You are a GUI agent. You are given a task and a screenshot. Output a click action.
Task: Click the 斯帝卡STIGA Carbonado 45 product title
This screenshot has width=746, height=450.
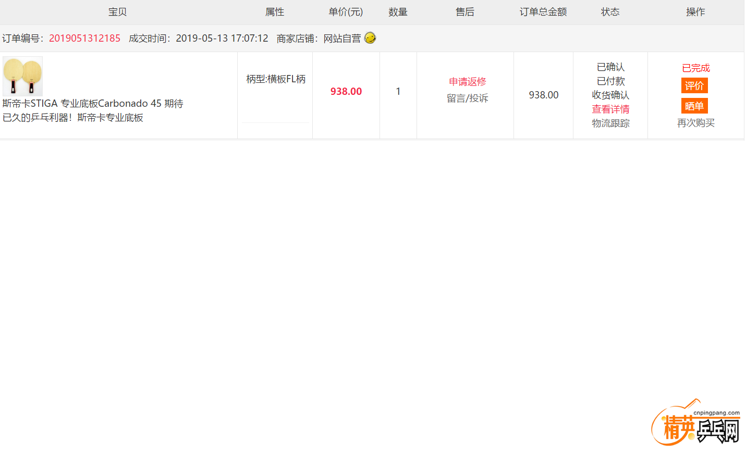pos(93,110)
